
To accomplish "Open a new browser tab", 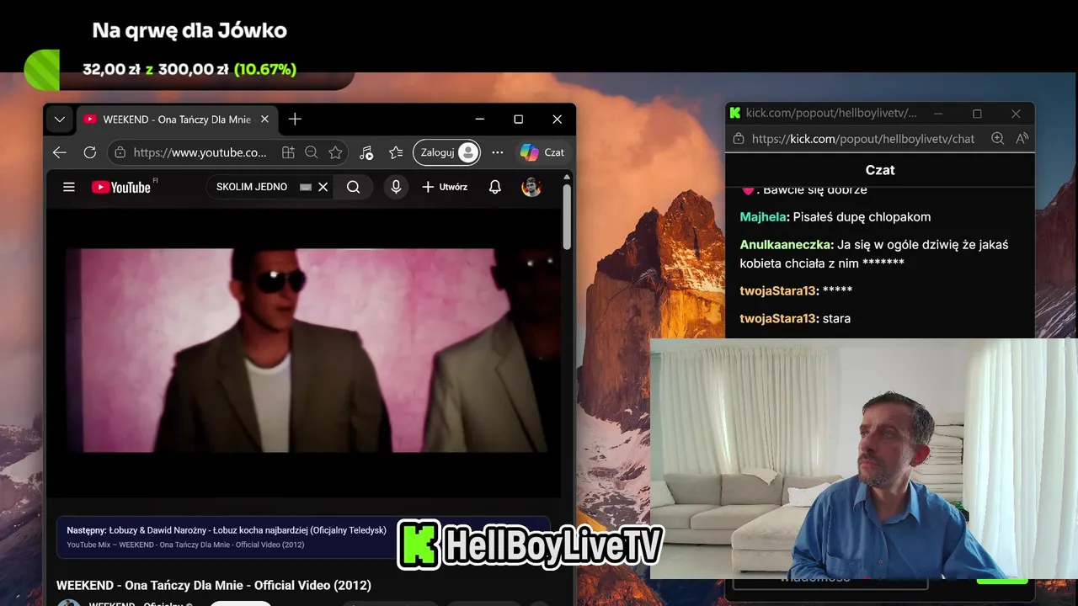I will point(295,120).
